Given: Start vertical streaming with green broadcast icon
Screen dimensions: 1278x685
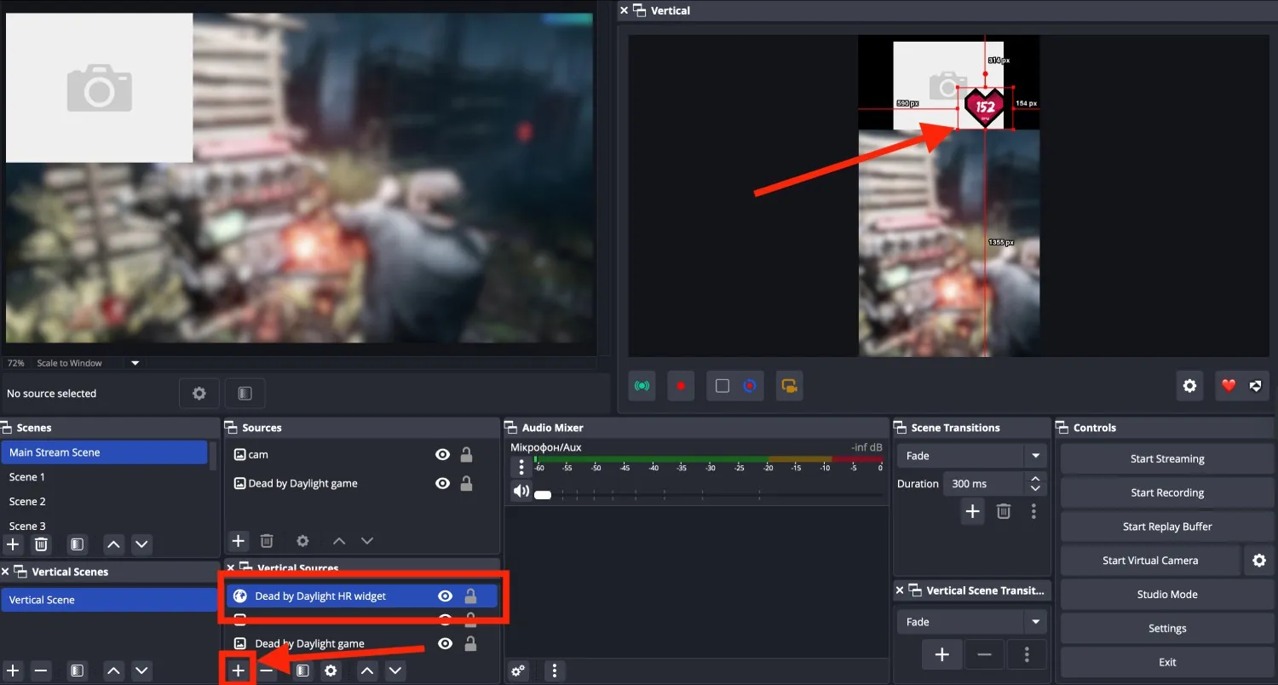Looking at the screenshot, I should 642,386.
